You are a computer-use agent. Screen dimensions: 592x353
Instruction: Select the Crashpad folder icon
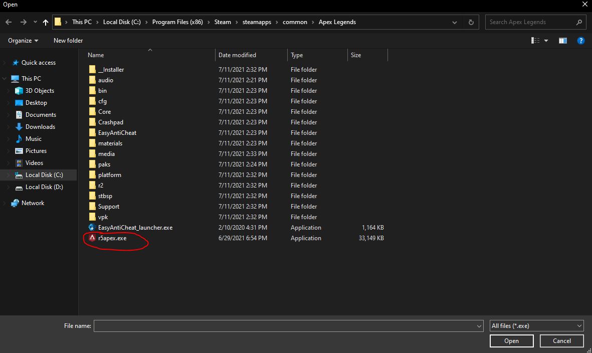point(92,122)
